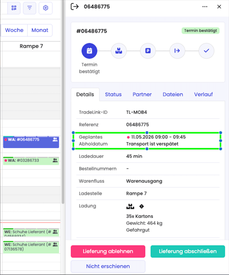Select the Monat view button
The image size is (229, 275).
coord(40,30)
